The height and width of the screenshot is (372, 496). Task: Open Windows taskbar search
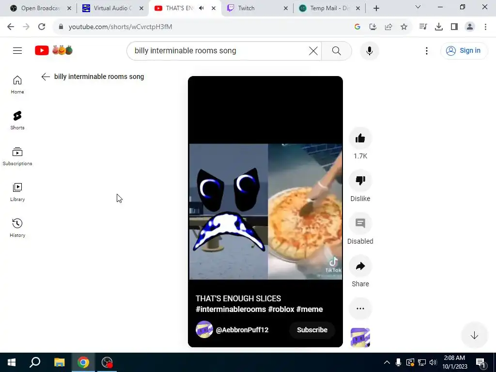[x=35, y=362]
